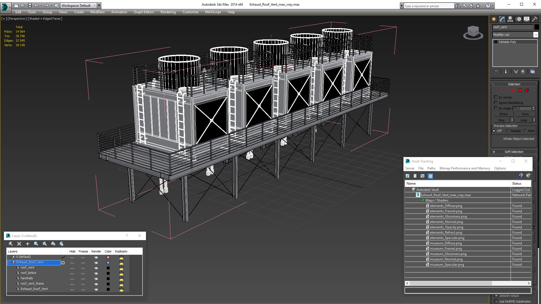Screen dimensions: 541x304
Task: Click Refresh icon in Asset Tracking
Action: coord(407,176)
